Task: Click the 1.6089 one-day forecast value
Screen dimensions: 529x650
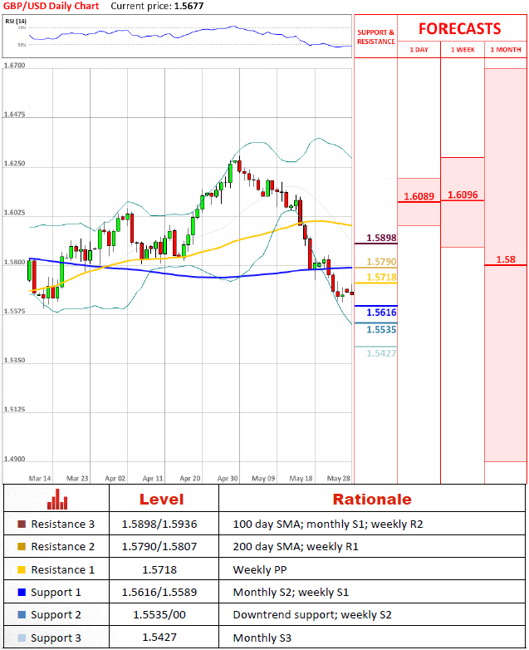Action: pos(419,195)
